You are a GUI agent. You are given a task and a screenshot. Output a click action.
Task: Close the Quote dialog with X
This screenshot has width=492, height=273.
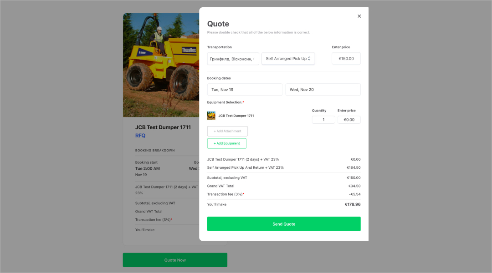(x=359, y=16)
